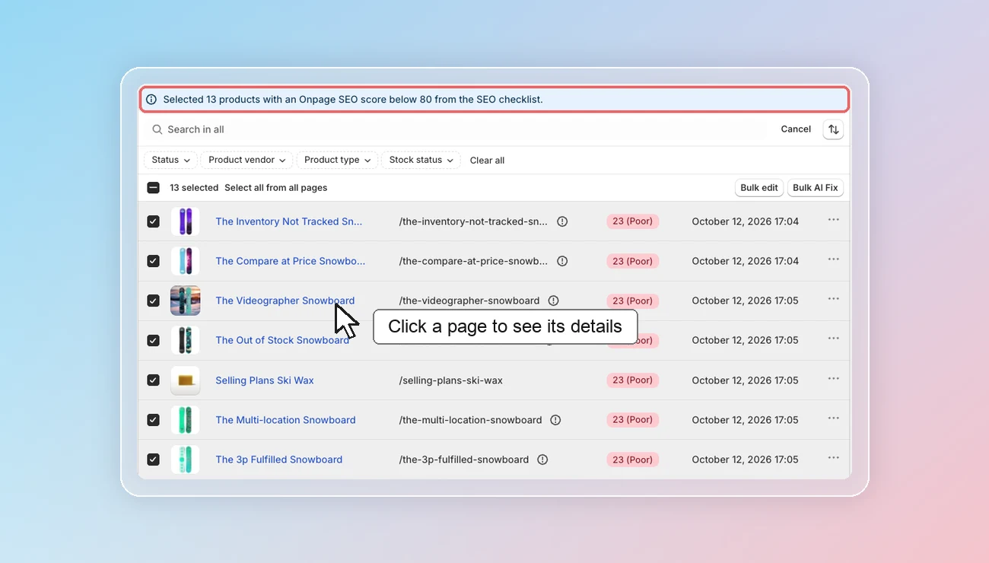The height and width of the screenshot is (563, 989).
Task: Open more options for Selling Plans Ski Wax
Action: tap(834, 378)
